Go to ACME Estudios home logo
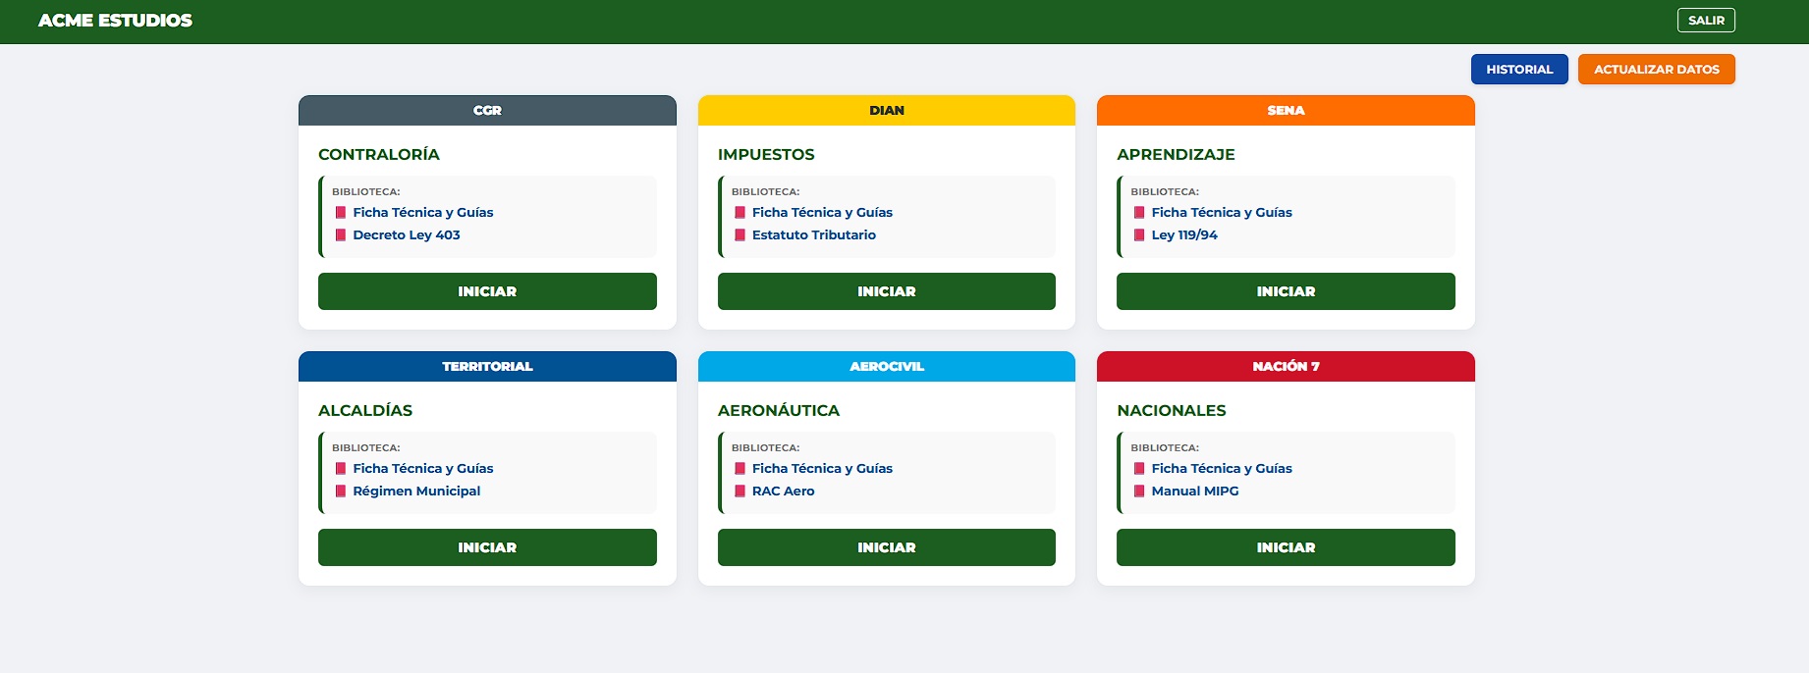This screenshot has height=673, width=1809. (115, 21)
